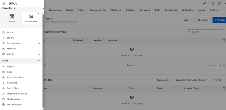
Task: Toggle favorite star on Admin row
Action: point(39,54)
